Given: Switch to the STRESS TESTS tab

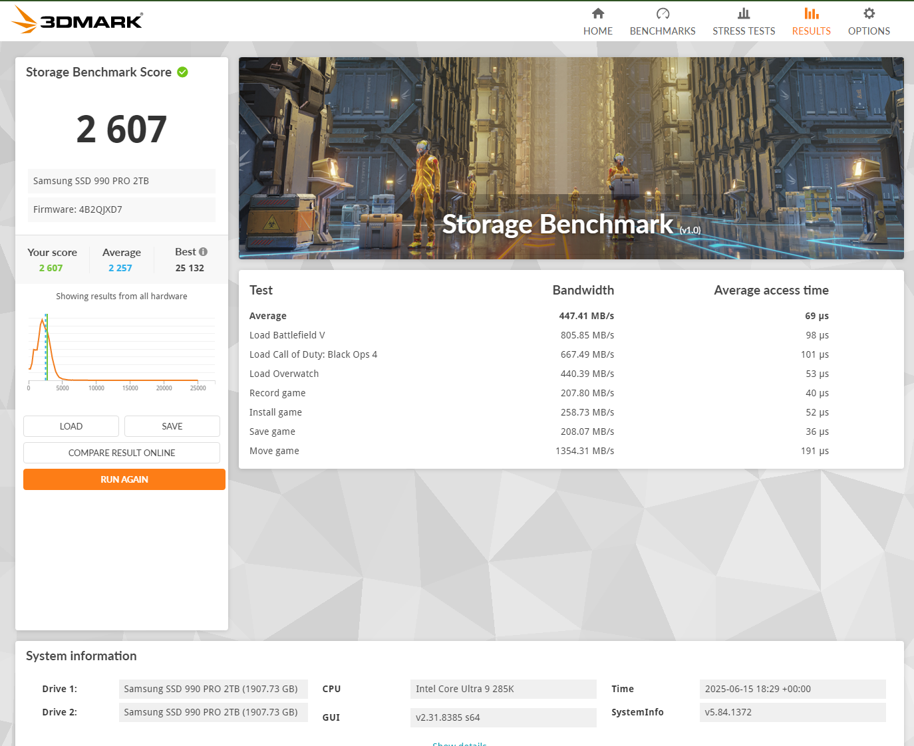Looking at the screenshot, I should coord(743,31).
